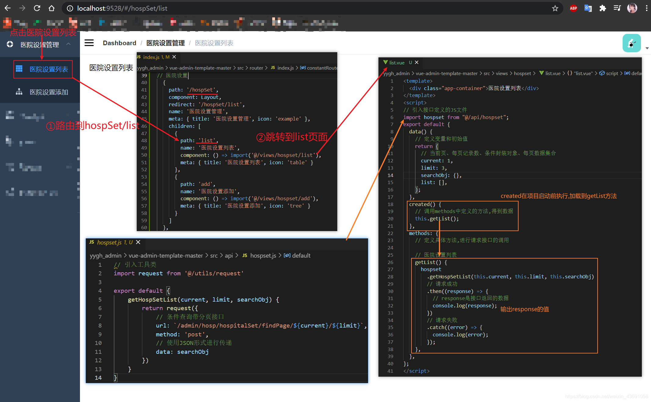The image size is (651, 402).
Task: Toggle sidebar with hamburger icon
Action: click(x=89, y=43)
